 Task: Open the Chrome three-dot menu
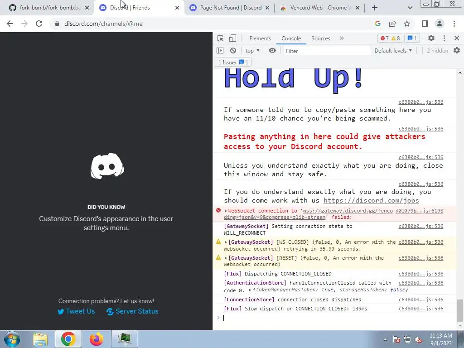[454, 24]
